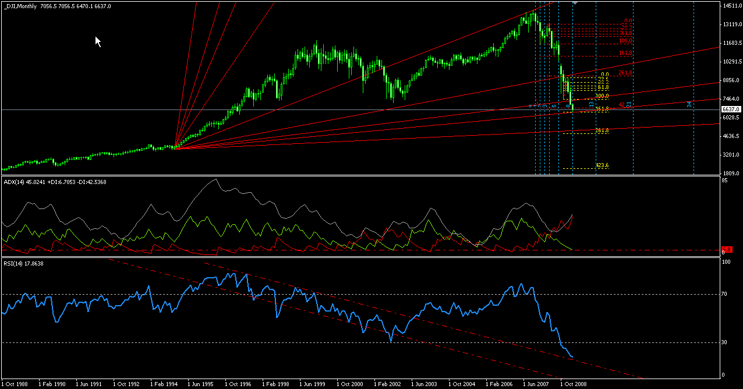Click the RSI scale value 30
This screenshot has width=743, height=389.
pos(726,342)
